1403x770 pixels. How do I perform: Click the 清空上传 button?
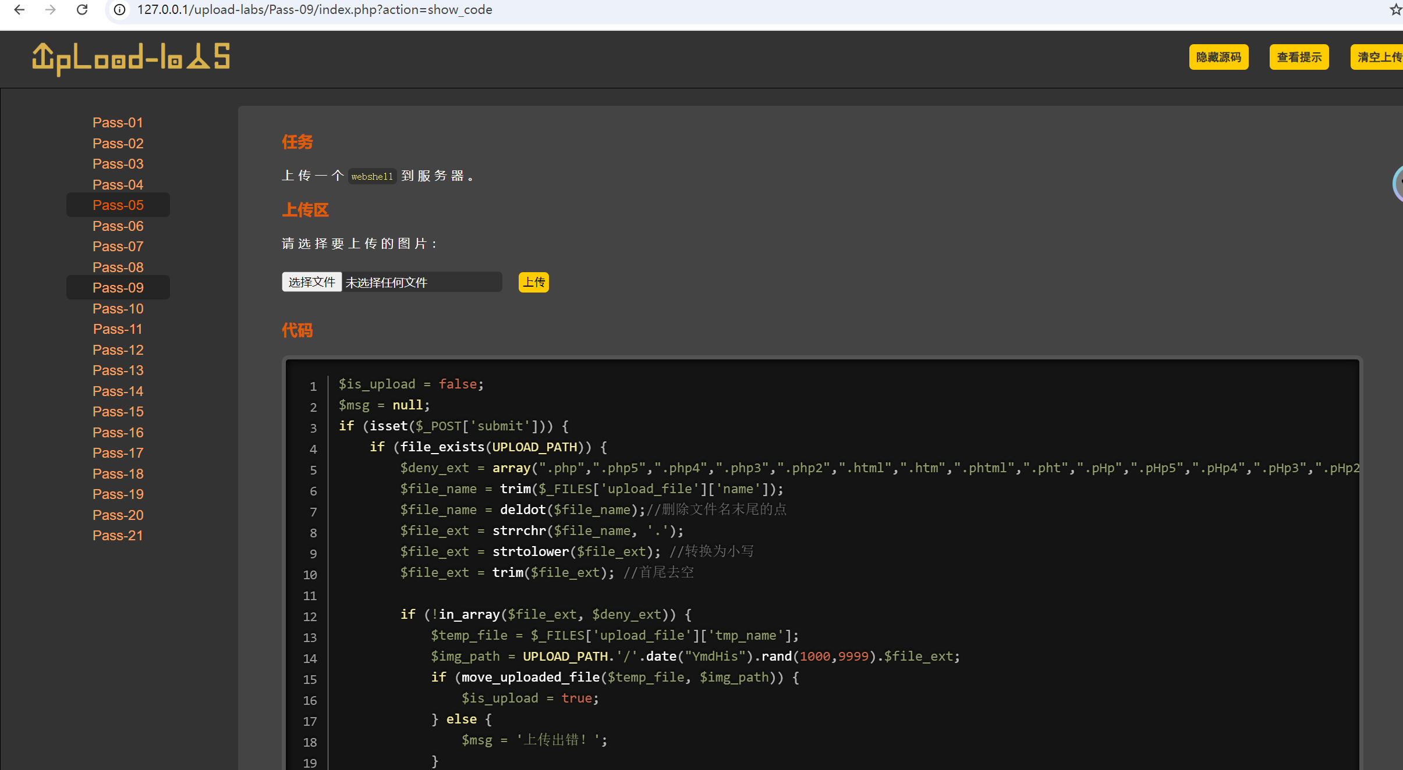click(x=1377, y=57)
